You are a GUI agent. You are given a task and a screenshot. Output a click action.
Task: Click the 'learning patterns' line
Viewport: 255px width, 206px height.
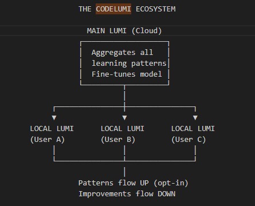pyautogui.click(x=129, y=64)
